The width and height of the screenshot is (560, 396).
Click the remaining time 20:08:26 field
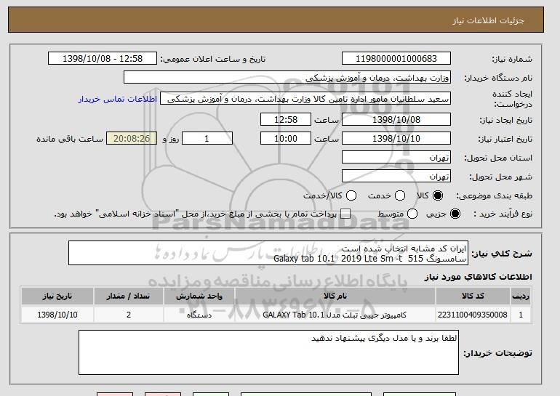tap(132, 139)
